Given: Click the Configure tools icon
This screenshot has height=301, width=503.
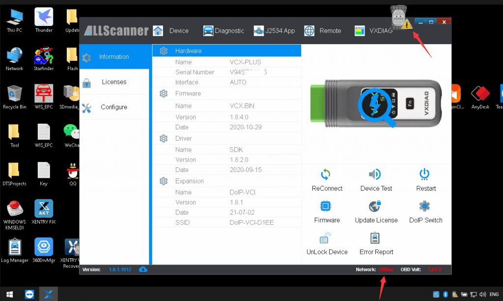Looking at the screenshot, I should [86, 108].
